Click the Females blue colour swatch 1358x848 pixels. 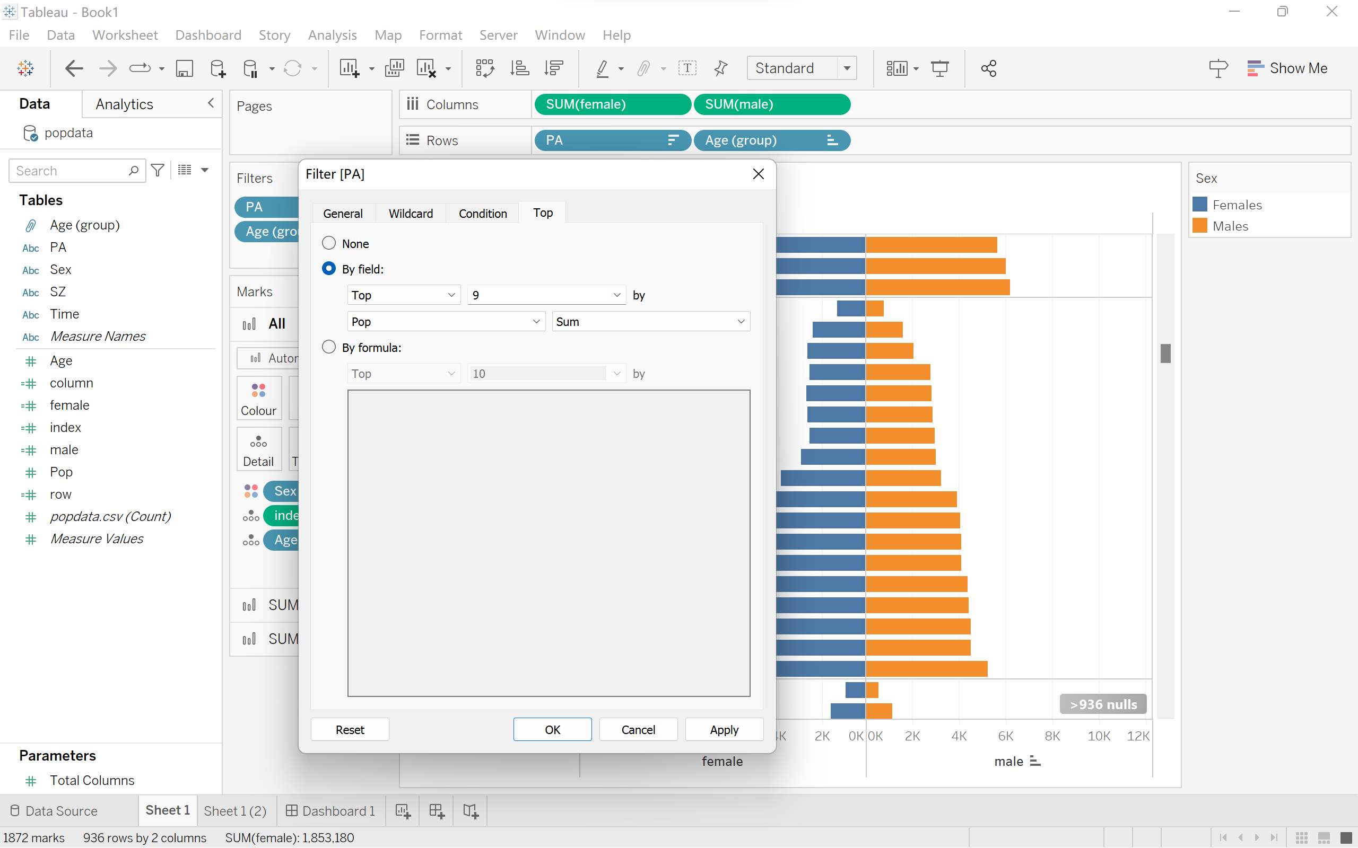coord(1200,204)
